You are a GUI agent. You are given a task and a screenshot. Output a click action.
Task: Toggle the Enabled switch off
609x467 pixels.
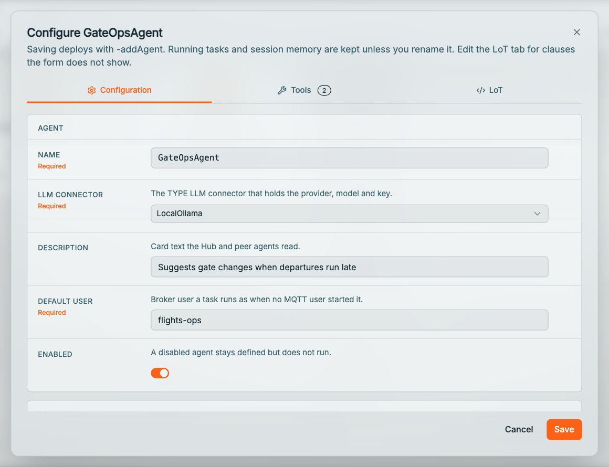(160, 373)
